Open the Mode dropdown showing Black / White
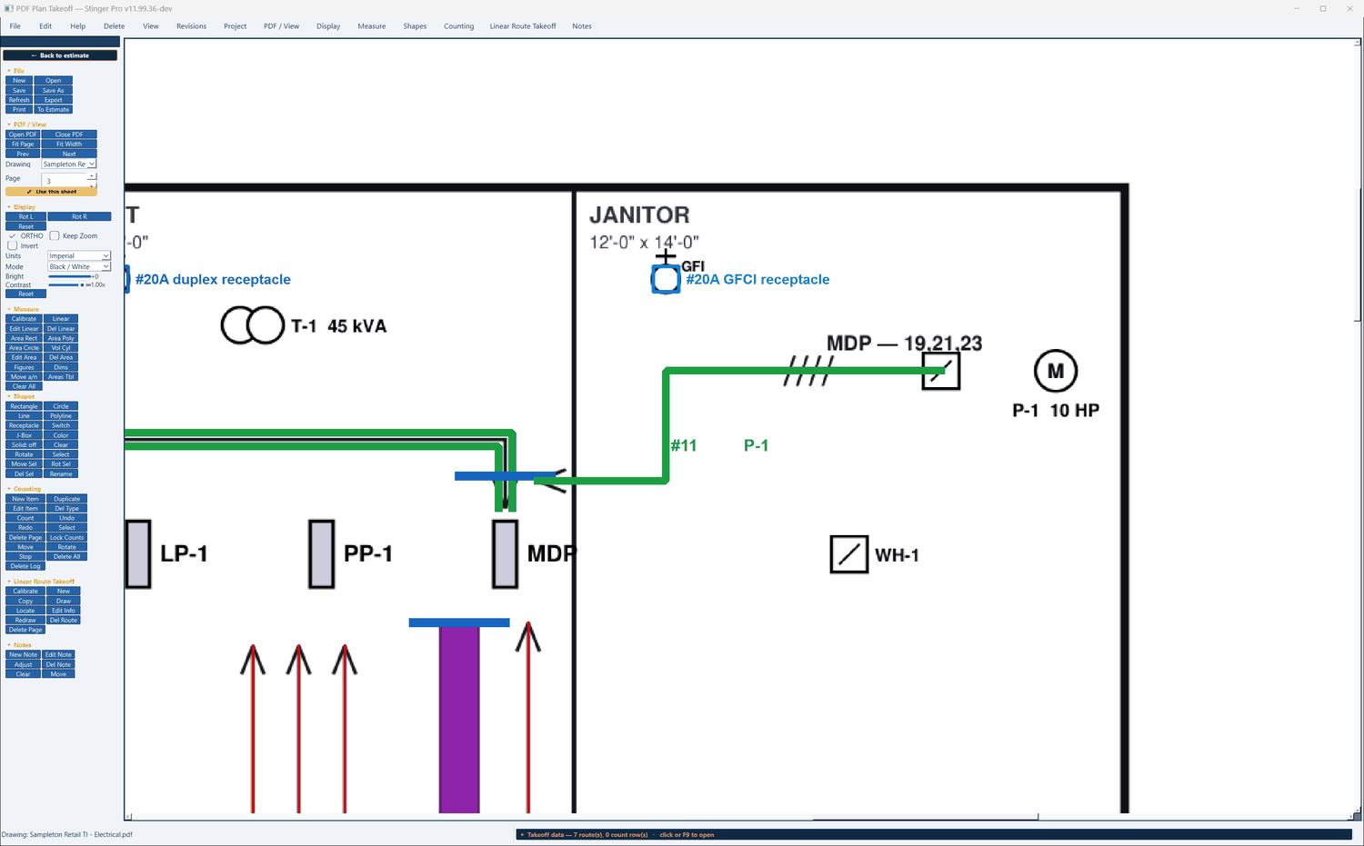This screenshot has height=846, width=1364. pos(79,267)
